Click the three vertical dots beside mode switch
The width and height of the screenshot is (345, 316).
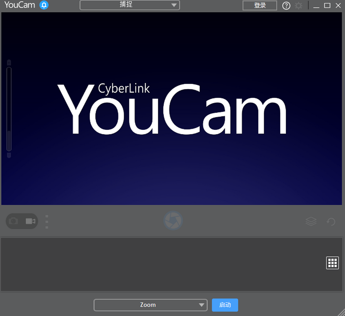click(x=47, y=222)
